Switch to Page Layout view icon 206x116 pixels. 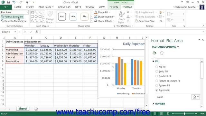pos(161,113)
